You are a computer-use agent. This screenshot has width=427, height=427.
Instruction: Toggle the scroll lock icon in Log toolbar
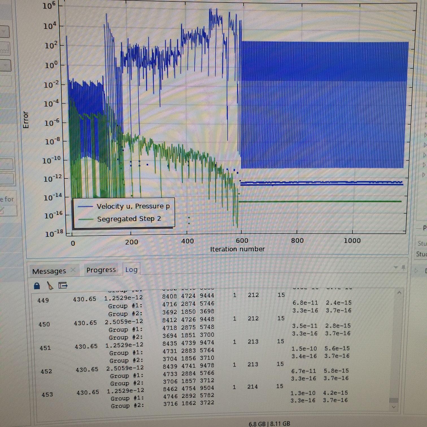[37, 286]
